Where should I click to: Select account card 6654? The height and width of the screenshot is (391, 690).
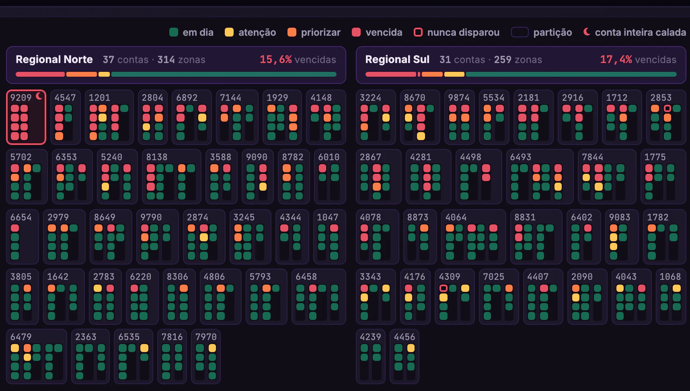(23, 237)
